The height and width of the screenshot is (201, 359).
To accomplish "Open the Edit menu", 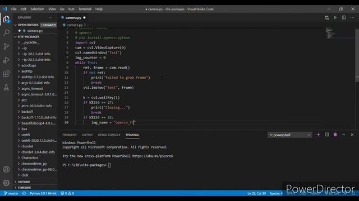I will click(24, 9).
